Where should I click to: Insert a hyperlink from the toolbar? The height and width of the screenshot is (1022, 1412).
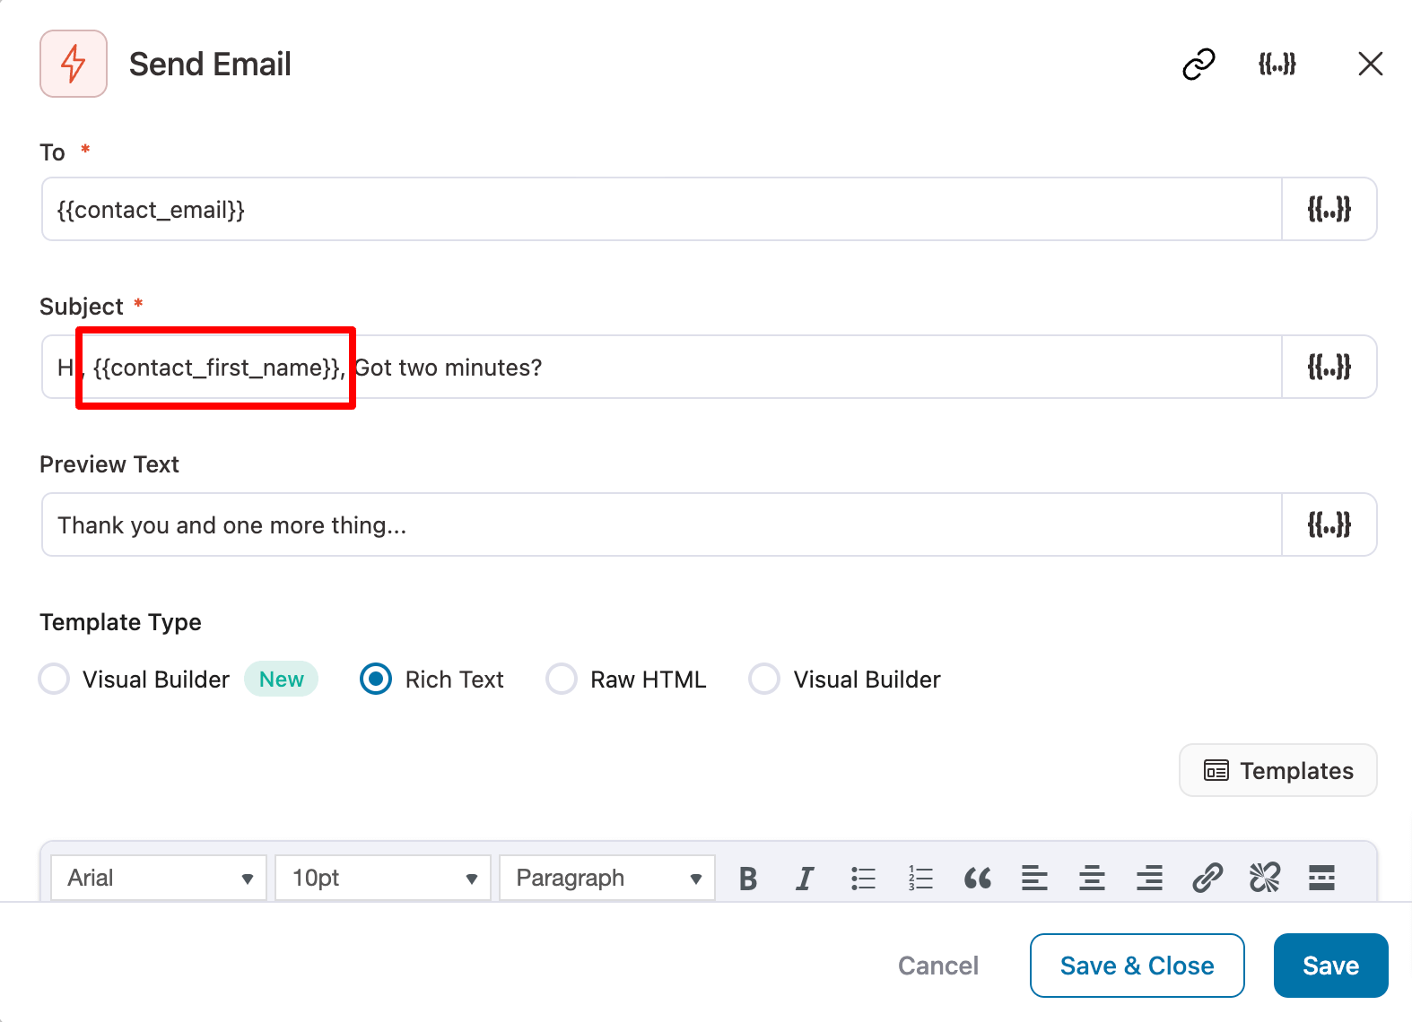pos(1207,879)
